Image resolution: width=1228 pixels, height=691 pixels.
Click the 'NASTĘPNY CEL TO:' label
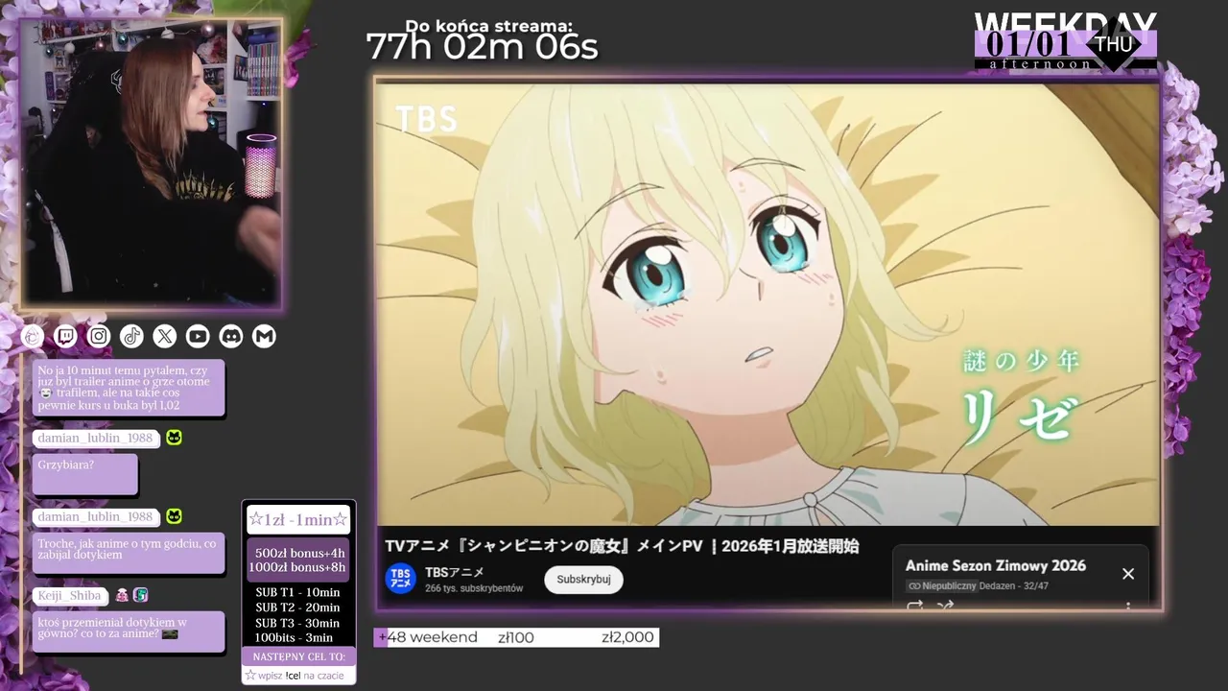pyautogui.click(x=298, y=656)
